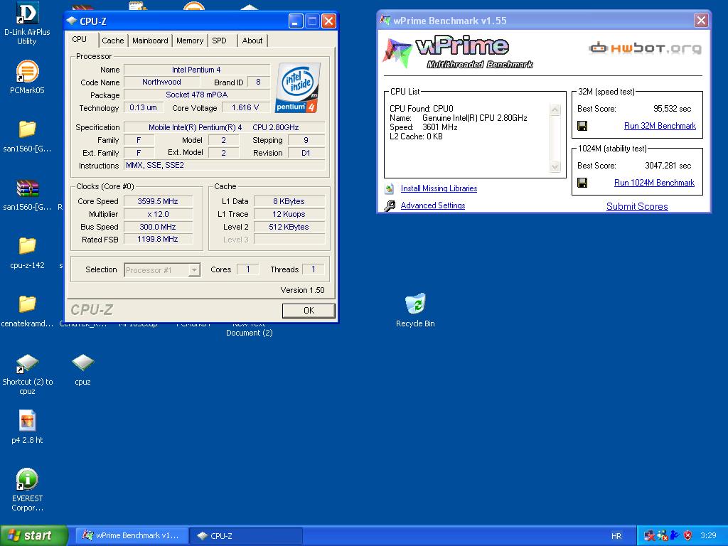Click the Core Voltage value 1.616 V
Viewport: 728px width, 546px height.
coord(245,108)
